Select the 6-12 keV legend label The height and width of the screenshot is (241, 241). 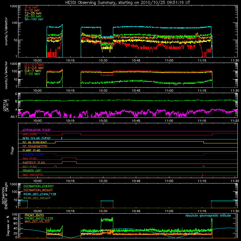[x=32, y=10]
